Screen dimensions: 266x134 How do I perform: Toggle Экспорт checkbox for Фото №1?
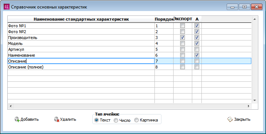pos(183,26)
